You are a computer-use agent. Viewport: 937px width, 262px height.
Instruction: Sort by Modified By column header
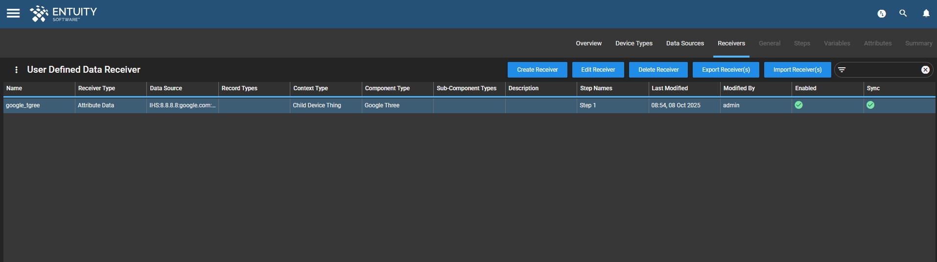[x=756, y=88]
